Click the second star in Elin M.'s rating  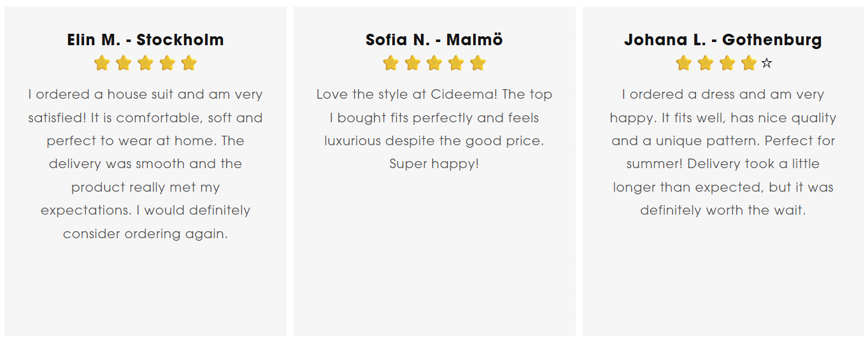[x=124, y=63]
